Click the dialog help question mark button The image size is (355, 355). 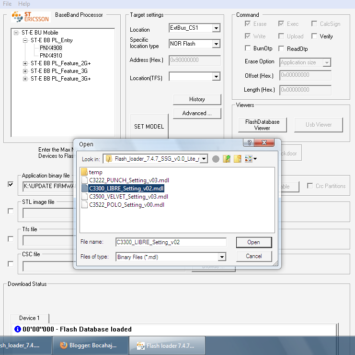(249, 142)
